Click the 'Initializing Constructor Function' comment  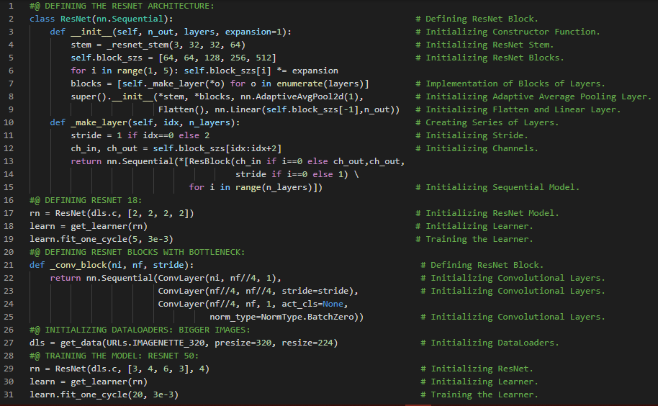click(x=512, y=32)
